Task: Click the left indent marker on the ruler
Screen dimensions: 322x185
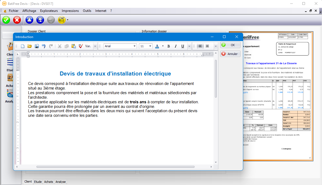Action: [28, 54]
